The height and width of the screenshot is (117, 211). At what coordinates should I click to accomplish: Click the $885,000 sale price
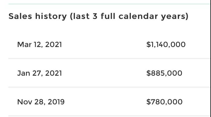164,73
